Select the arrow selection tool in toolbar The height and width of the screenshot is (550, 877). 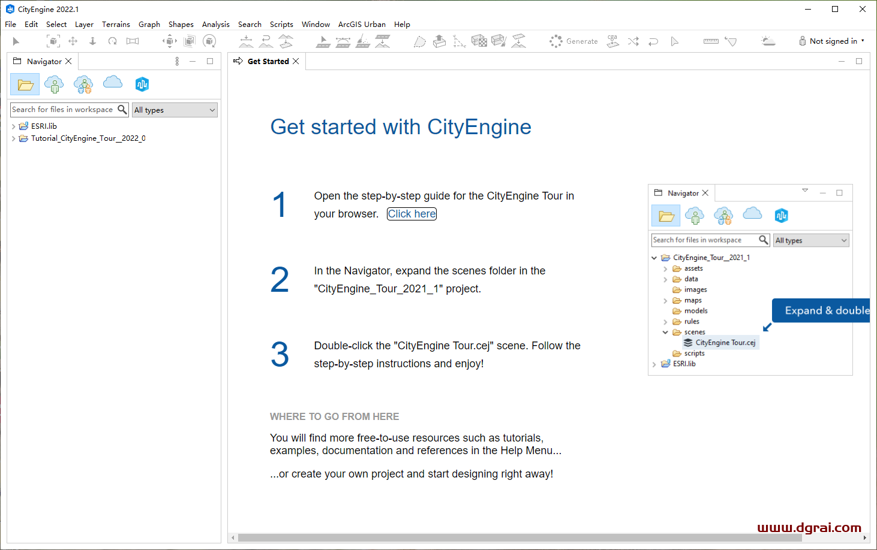pos(16,41)
